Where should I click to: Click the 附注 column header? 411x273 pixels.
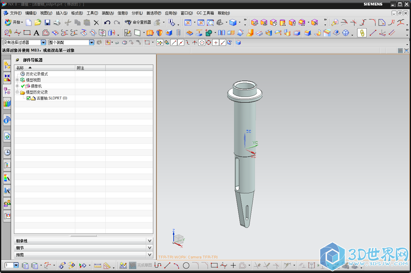(90, 68)
